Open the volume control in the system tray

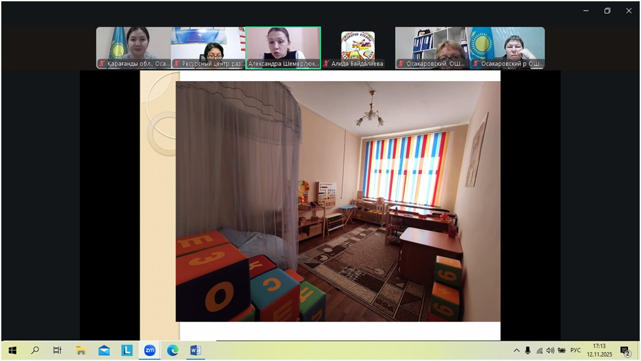coord(550,351)
